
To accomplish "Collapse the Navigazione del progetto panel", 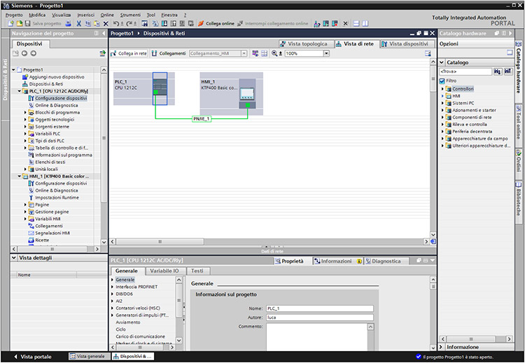I will click(104, 33).
